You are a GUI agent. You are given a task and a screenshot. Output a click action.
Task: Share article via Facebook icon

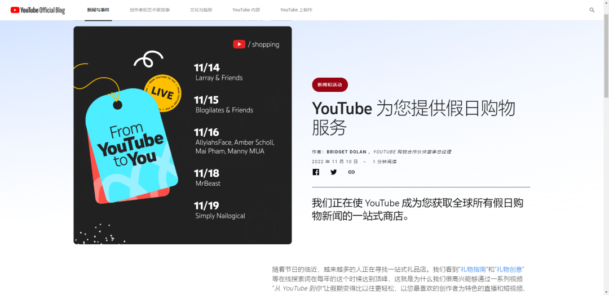[x=316, y=172]
